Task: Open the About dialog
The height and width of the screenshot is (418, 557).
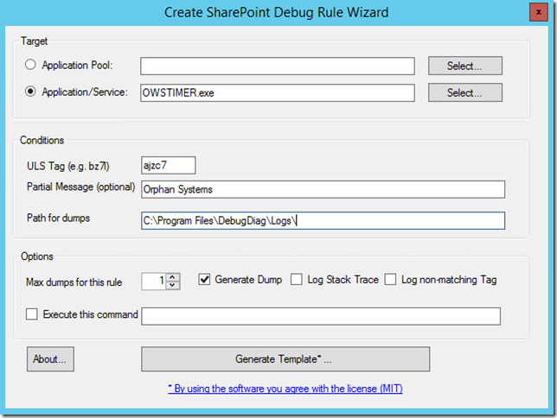Action: pyautogui.click(x=50, y=359)
